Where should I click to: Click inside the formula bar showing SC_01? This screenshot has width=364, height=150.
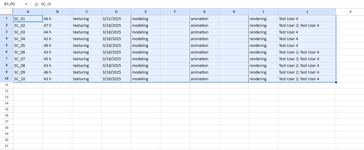tap(201, 4)
